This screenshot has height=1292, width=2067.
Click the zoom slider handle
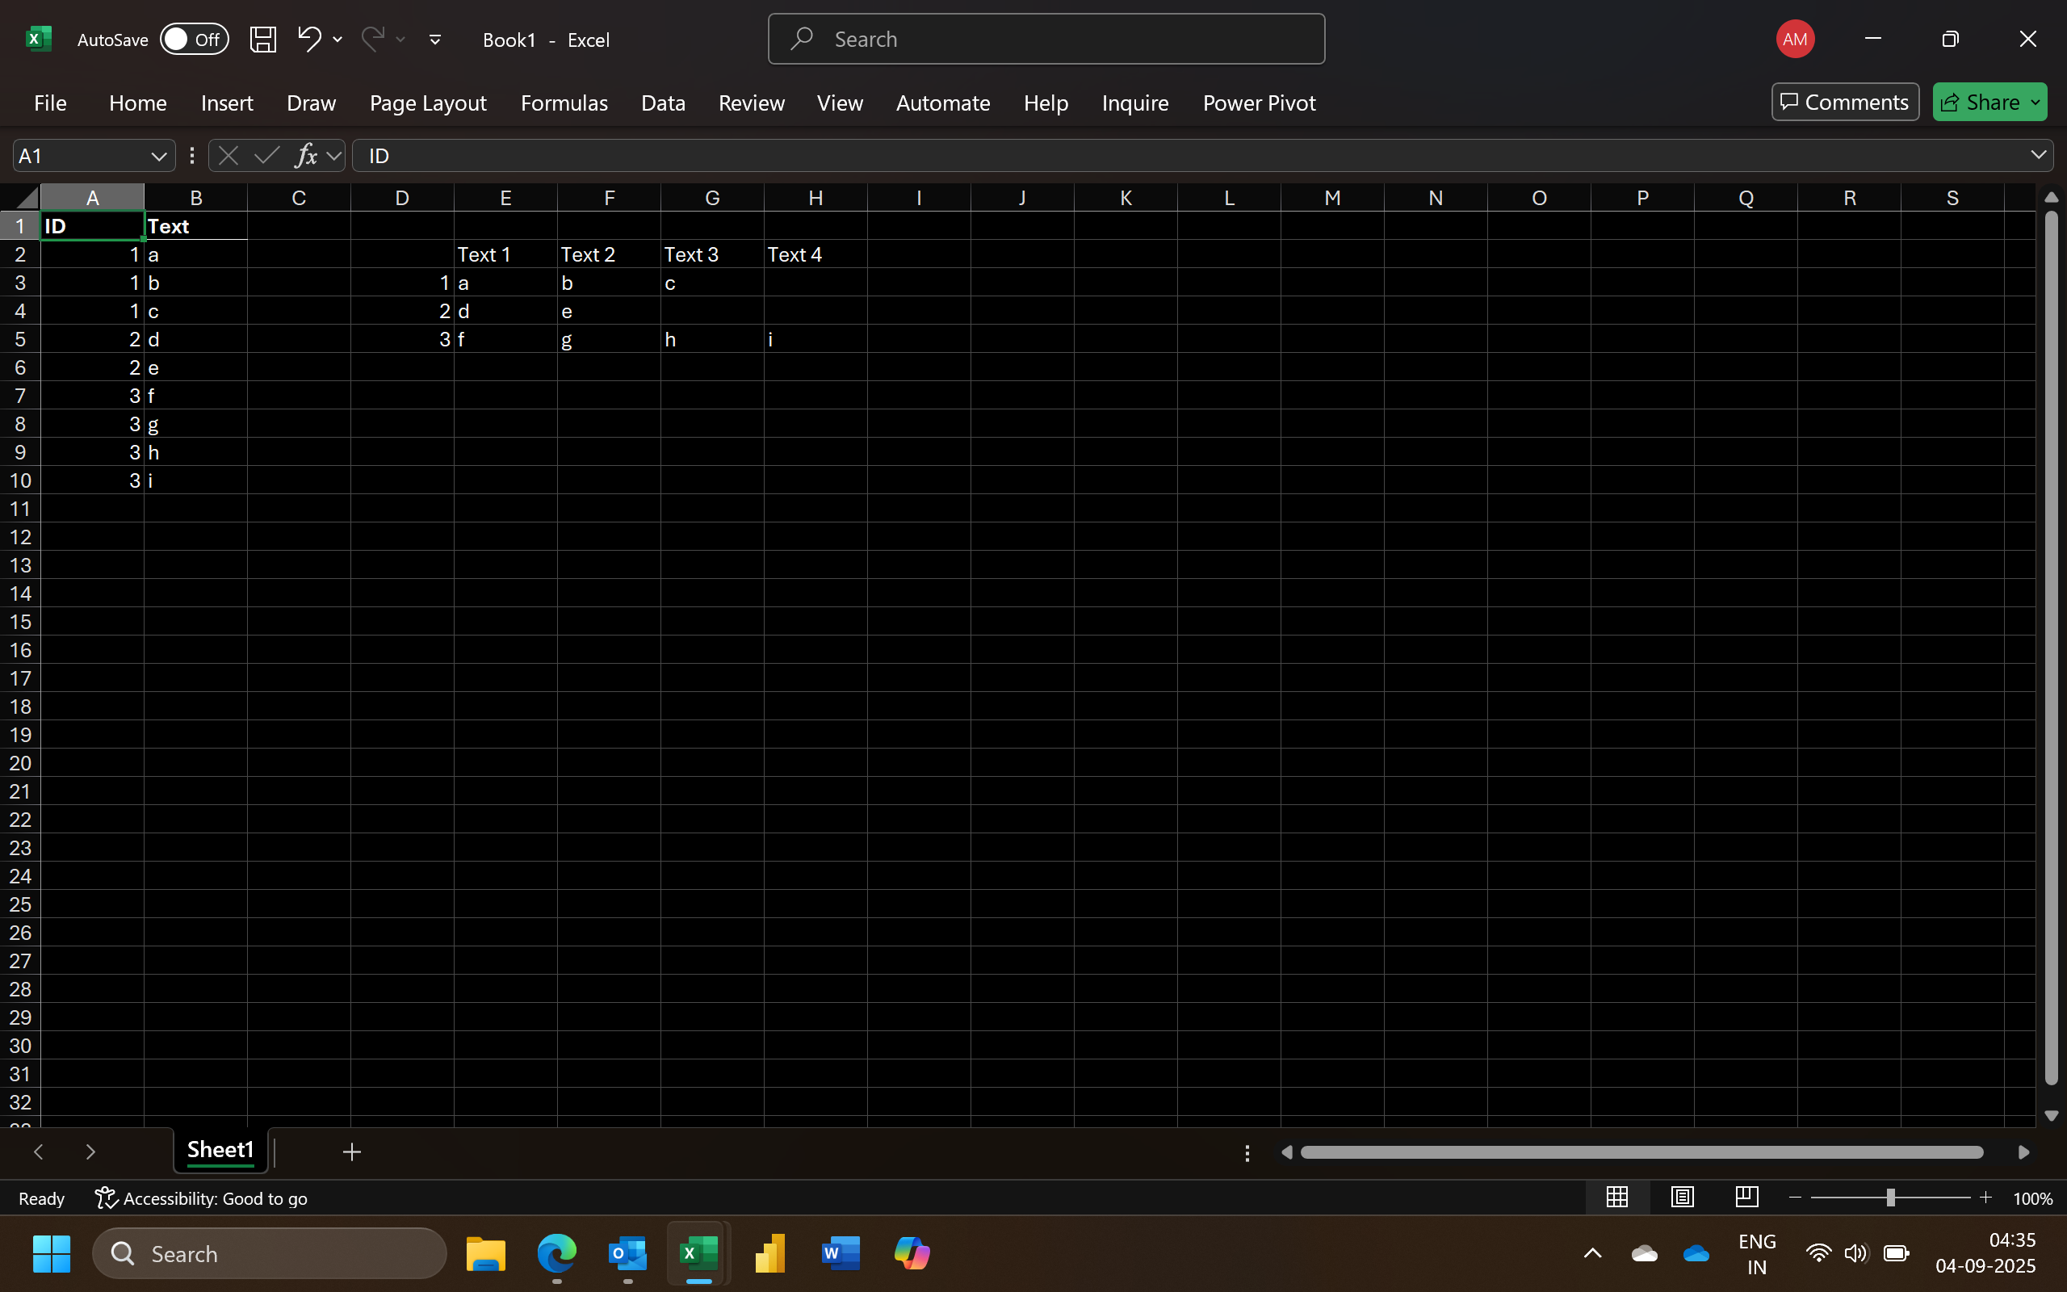1890,1198
